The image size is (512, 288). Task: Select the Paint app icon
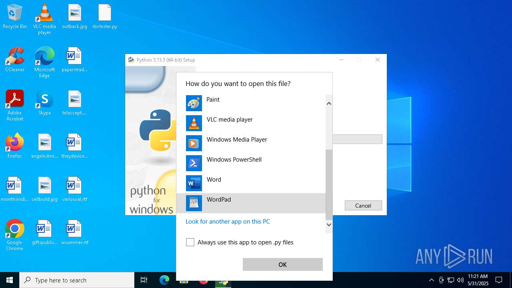click(x=194, y=103)
